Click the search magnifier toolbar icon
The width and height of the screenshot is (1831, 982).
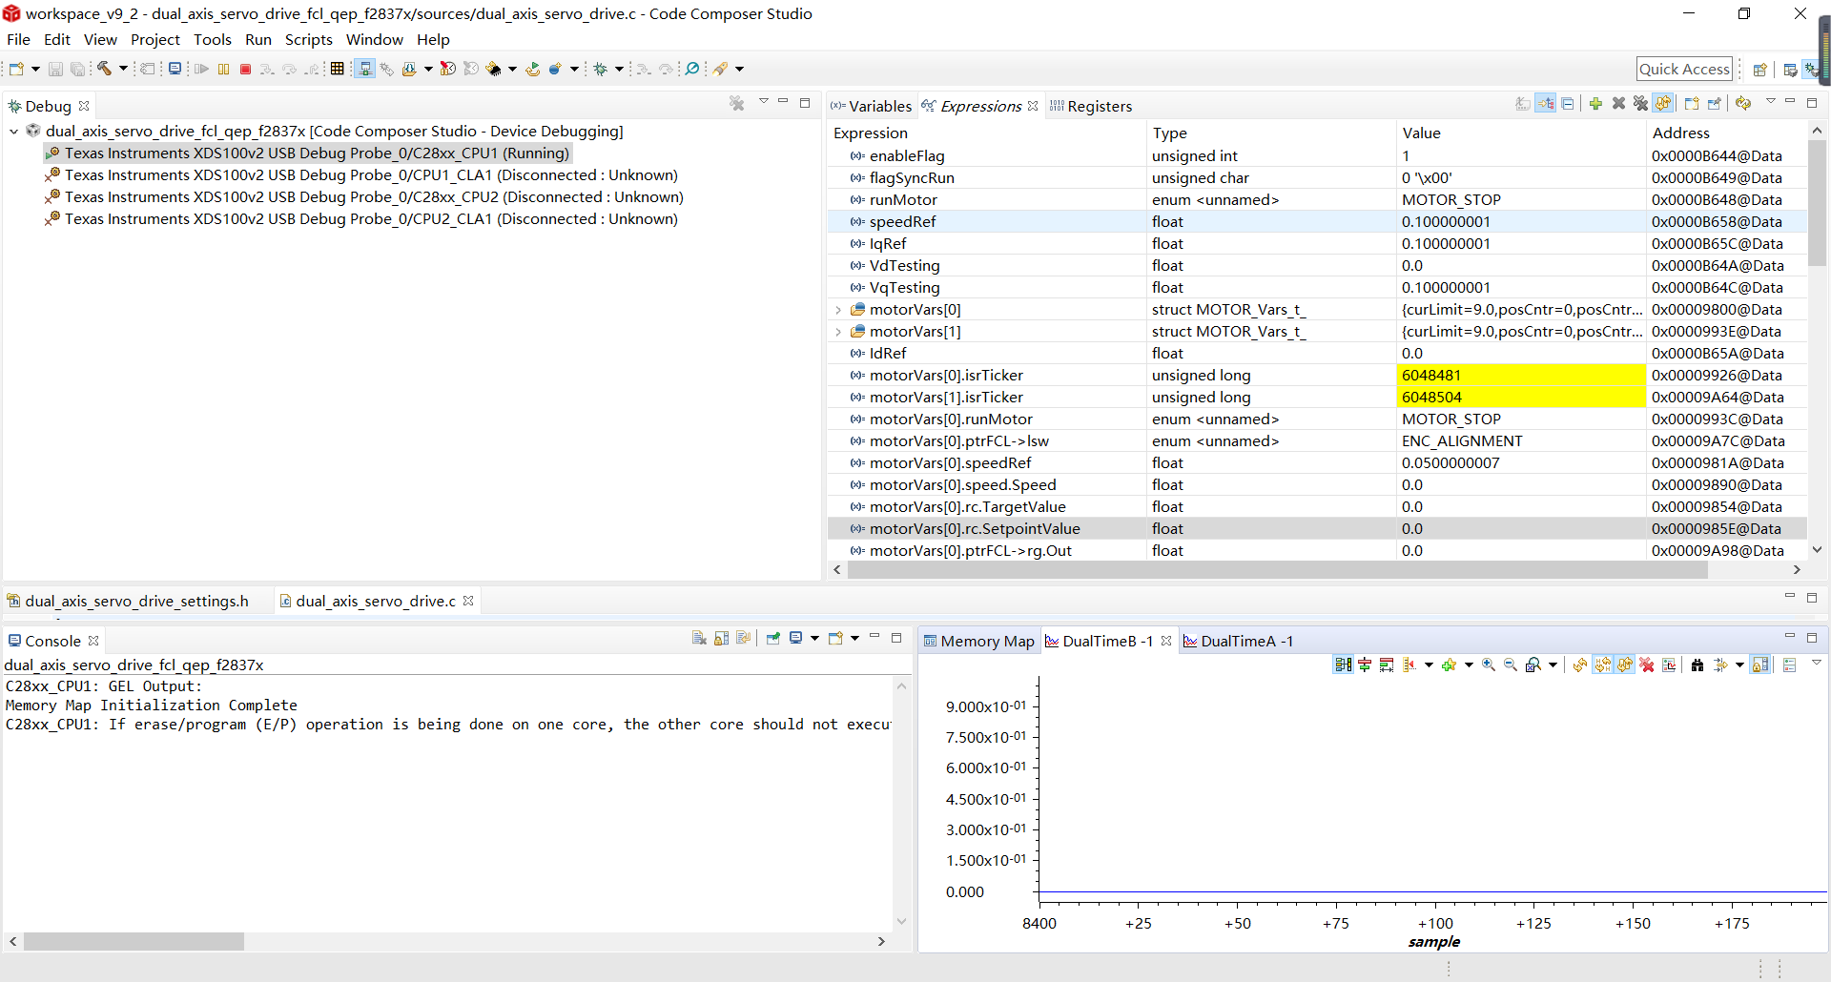(692, 69)
